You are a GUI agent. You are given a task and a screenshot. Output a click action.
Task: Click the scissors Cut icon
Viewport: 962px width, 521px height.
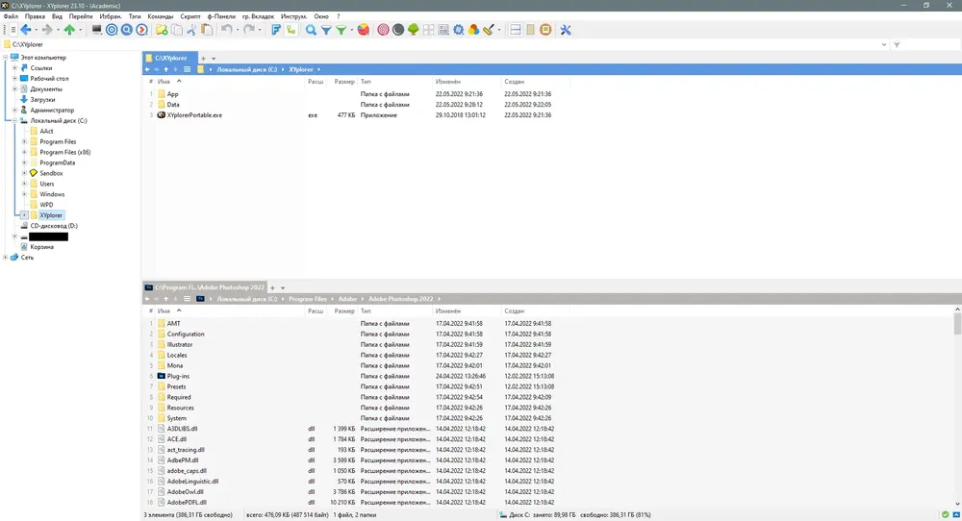tap(192, 30)
